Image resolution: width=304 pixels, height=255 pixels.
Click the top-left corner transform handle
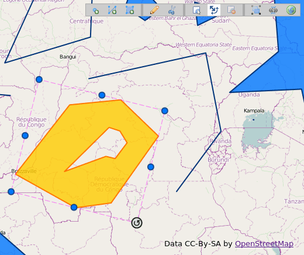tap(39, 80)
